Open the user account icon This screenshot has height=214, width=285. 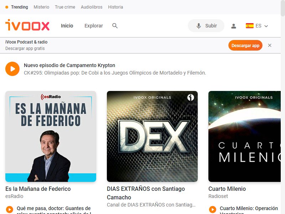(x=234, y=26)
